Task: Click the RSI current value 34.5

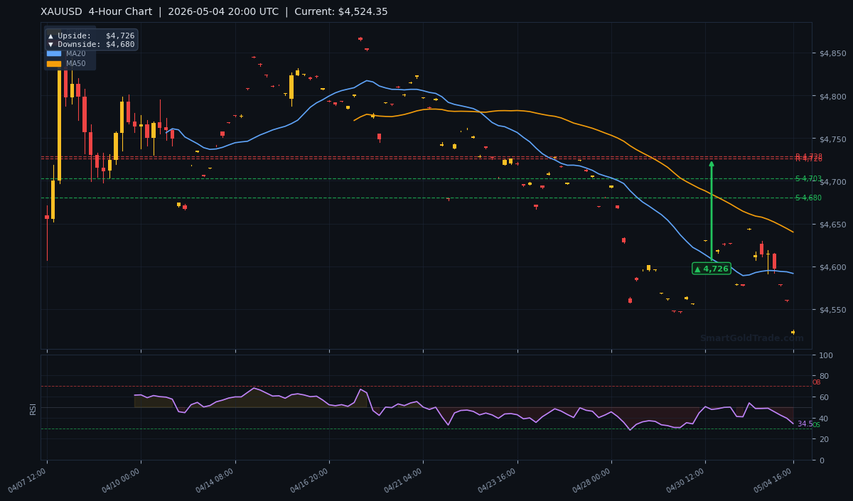Action: click(x=804, y=424)
